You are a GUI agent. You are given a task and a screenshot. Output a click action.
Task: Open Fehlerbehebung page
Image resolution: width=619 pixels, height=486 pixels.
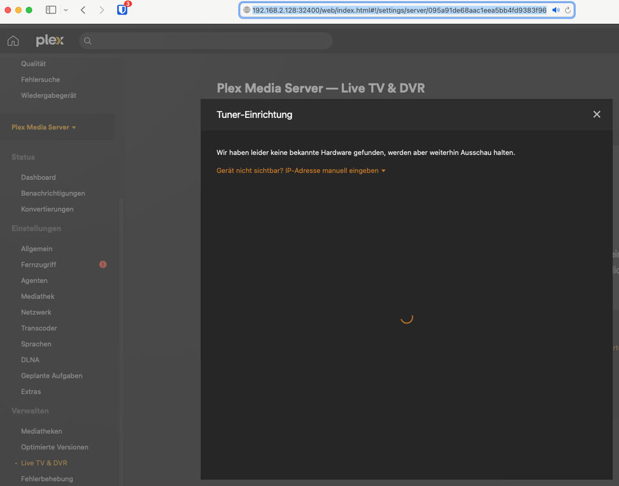tap(47, 479)
